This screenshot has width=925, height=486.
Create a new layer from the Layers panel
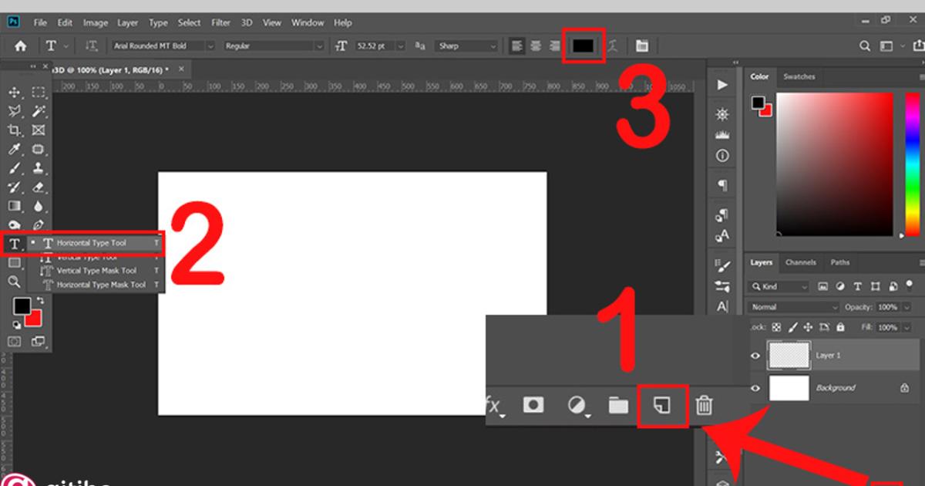662,405
